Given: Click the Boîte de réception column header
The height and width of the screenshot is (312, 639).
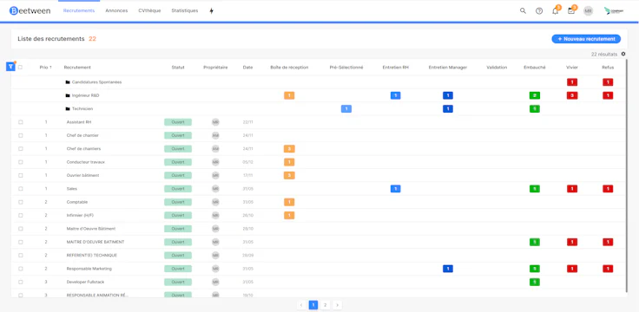Looking at the screenshot, I should click(289, 68).
